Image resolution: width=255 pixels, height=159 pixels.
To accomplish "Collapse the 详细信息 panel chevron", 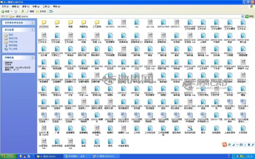I will point(32,57).
